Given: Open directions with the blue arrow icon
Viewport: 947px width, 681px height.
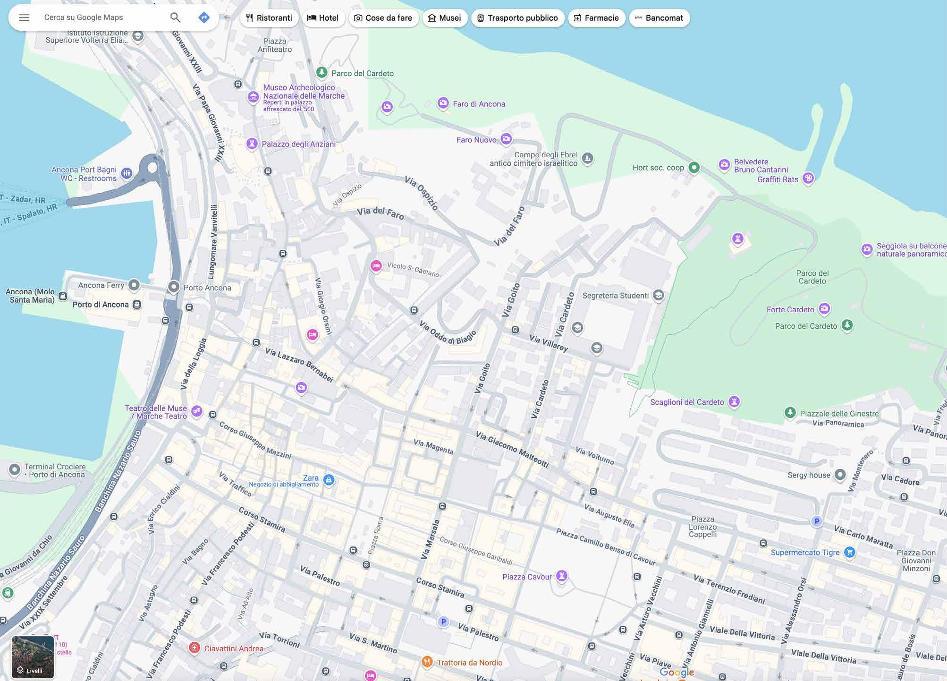Looking at the screenshot, I should (204, 17).
